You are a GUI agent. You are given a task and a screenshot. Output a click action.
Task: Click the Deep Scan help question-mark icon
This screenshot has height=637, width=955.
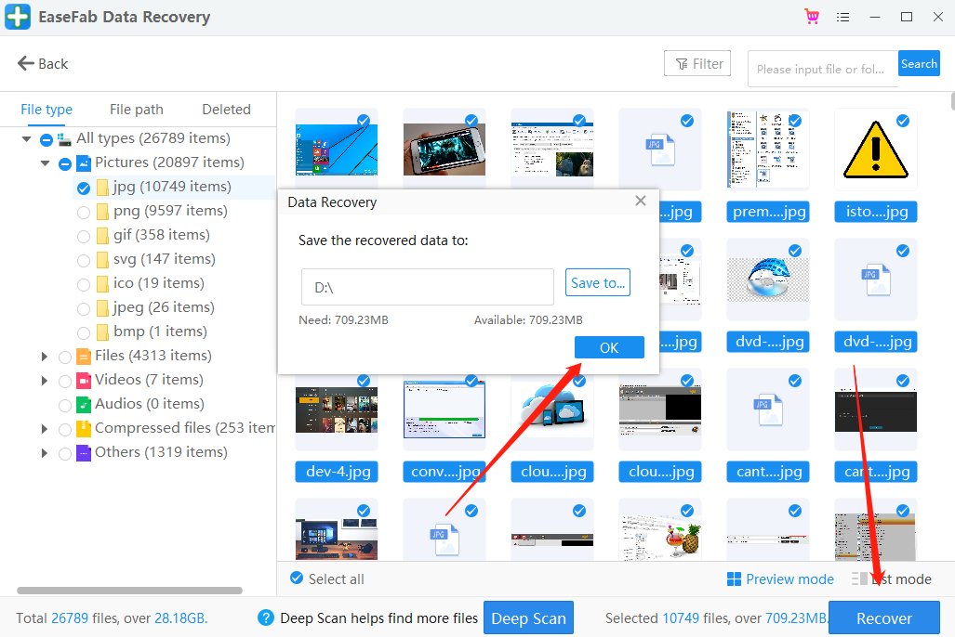pos(266,617)
